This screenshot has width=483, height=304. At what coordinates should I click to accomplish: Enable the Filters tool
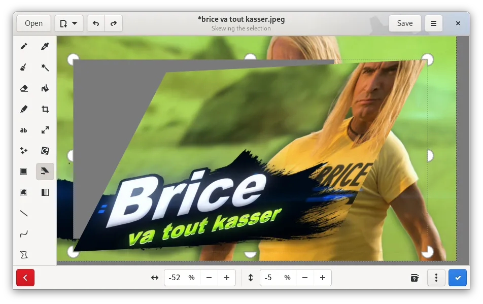[x=45, y=192]
